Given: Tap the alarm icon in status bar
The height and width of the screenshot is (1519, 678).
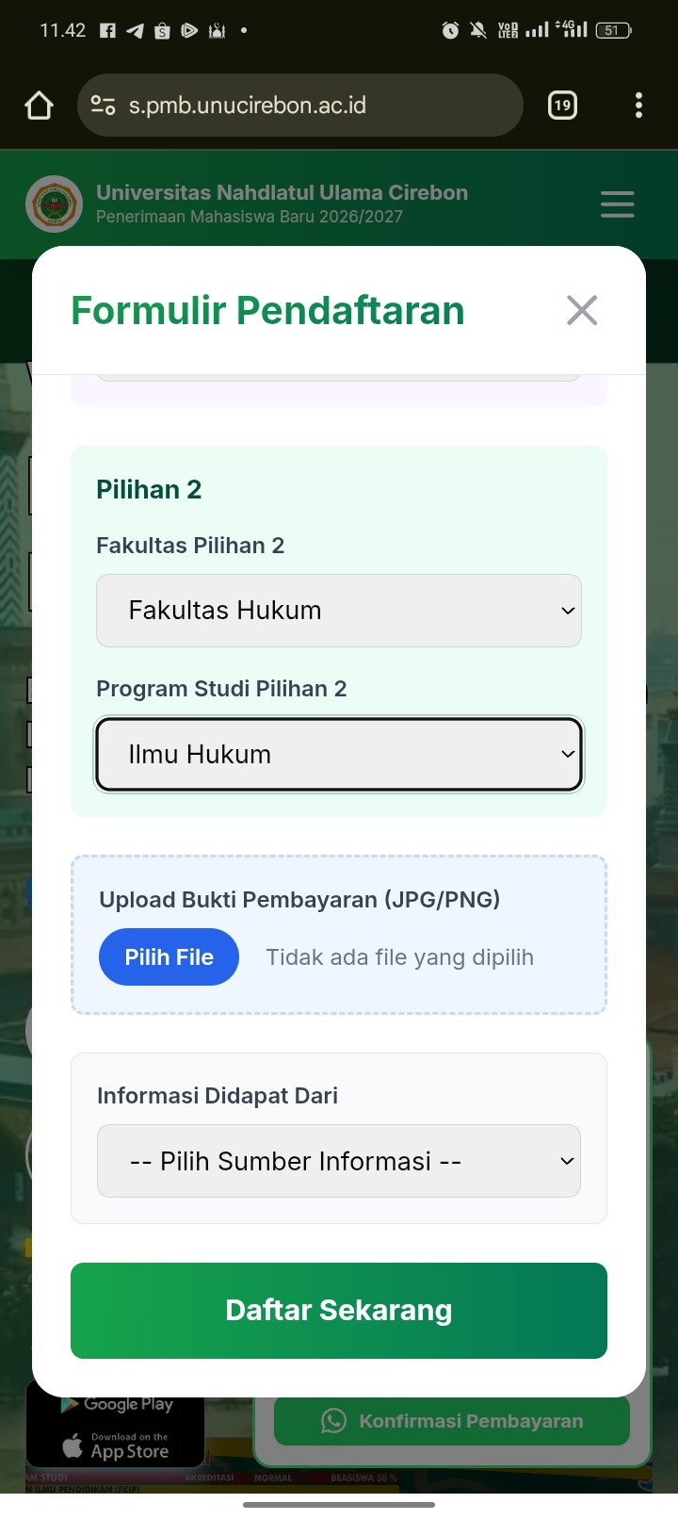Looking at the screenshot, I should (450, 31).
